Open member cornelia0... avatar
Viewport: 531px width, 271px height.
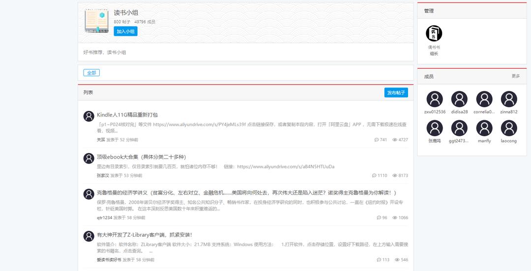(x=484, y=99)
